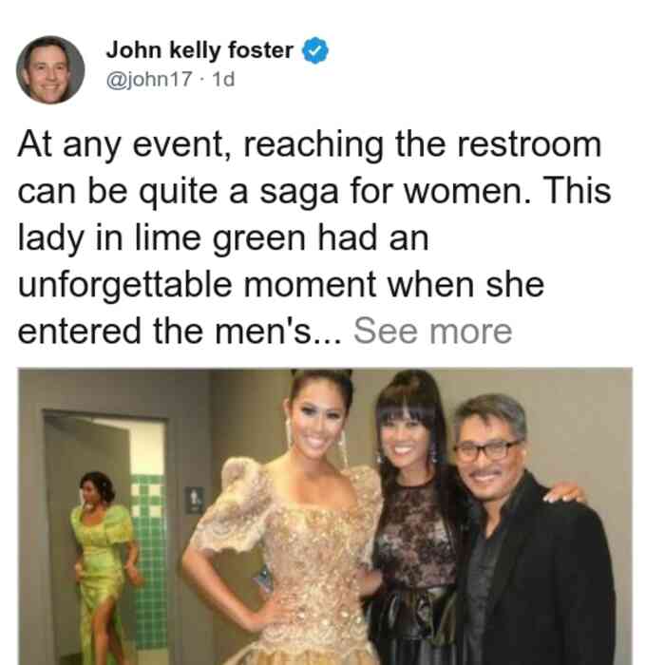Click the word "saga" in the post

click(x=298, y=193)
